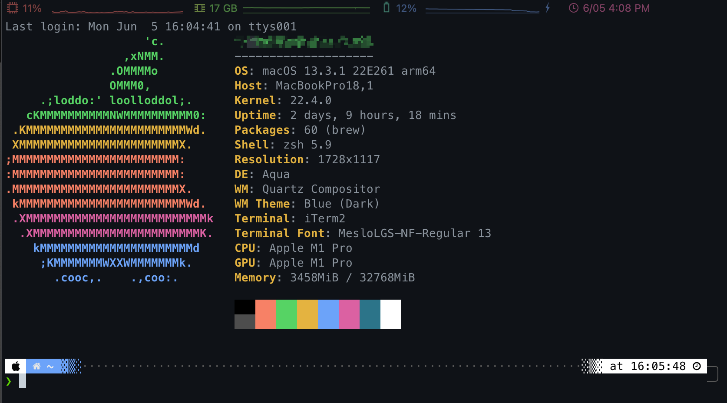
Task: Click the battery 12% readout
Action: (x=406, y=8)
